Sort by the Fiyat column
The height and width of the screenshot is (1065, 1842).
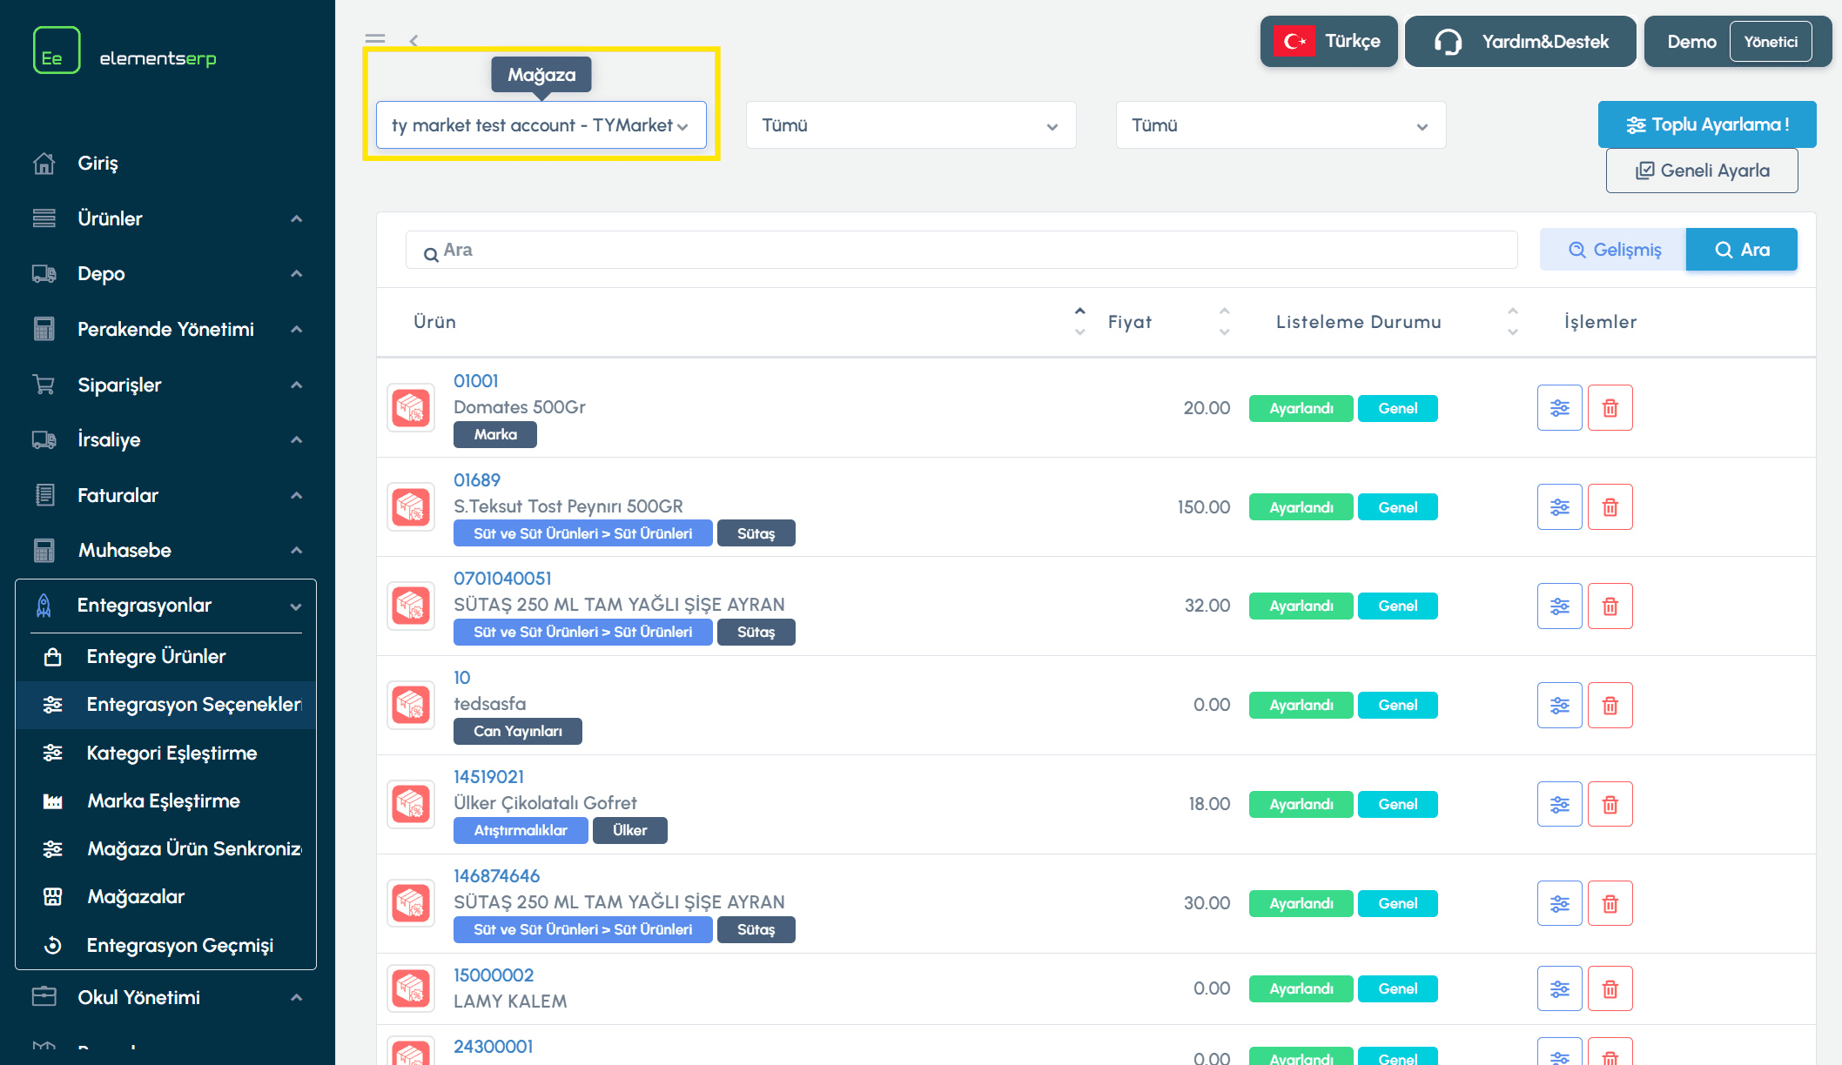pyautogui.click(x=1130, y=322)
